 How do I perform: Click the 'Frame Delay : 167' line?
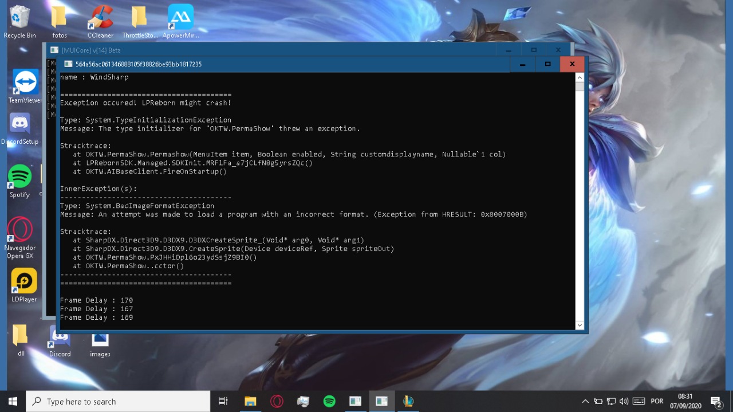point(96,309)
